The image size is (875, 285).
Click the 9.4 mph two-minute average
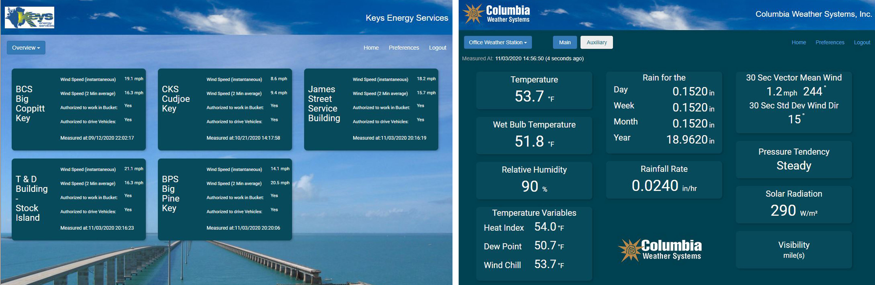click(x=279, y=92)
